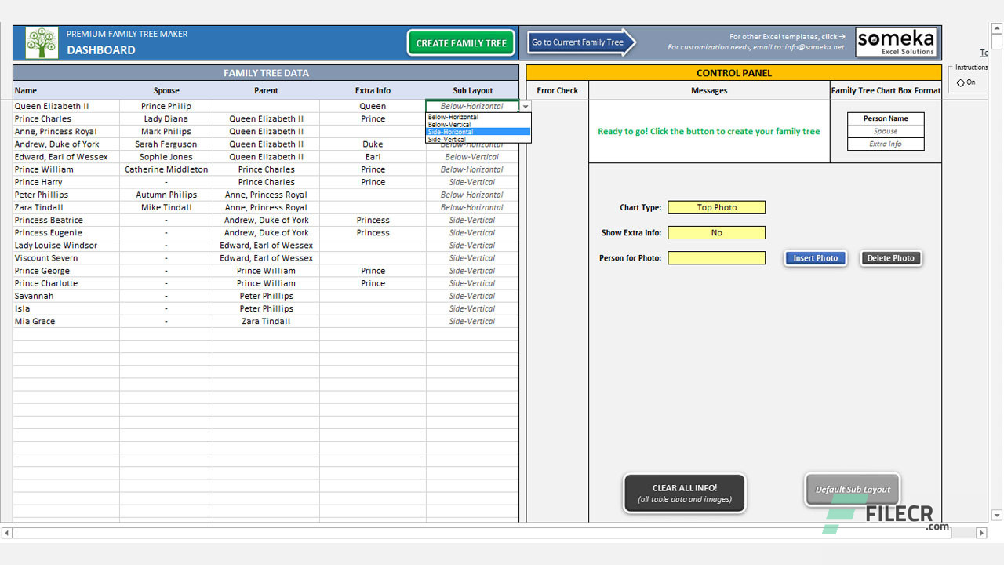1004x565 pixels.
Task: Click the Someka Excel Solutions logo
Action: point(897,42)
